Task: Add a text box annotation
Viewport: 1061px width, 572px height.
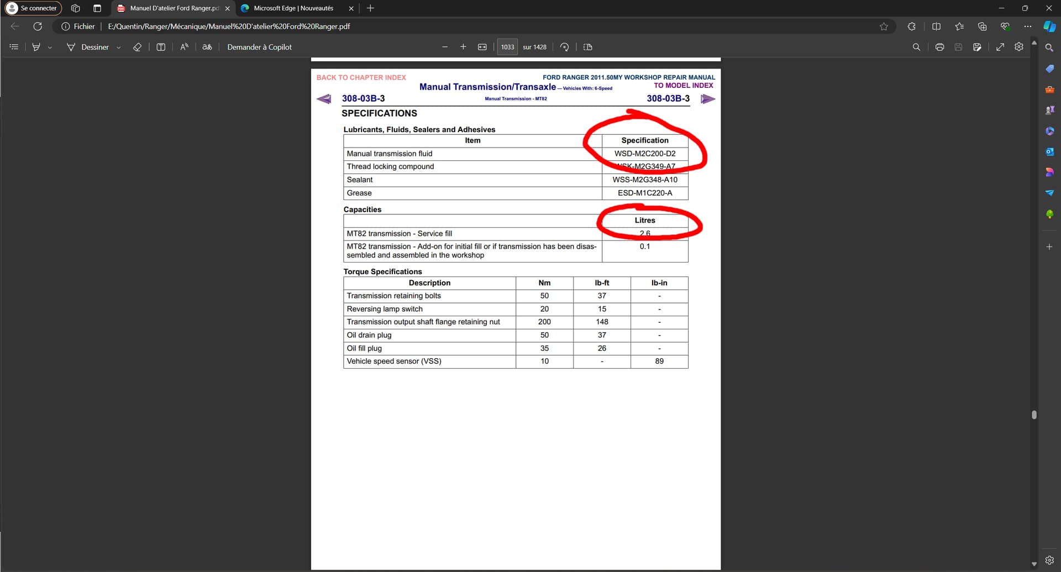Action: click(x=161, y=47)
